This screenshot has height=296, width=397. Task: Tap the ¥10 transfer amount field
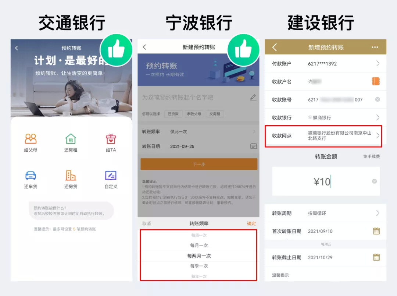pos(326,181)
